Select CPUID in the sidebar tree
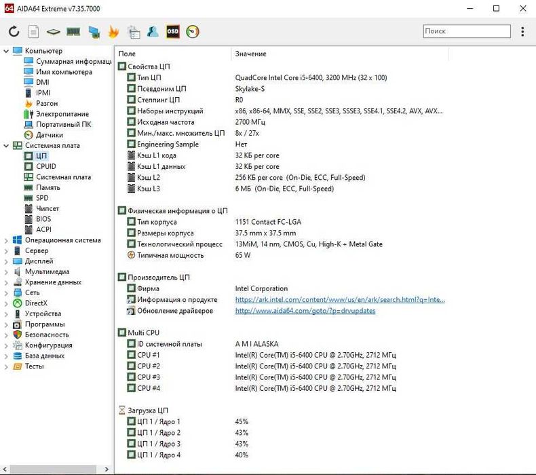The width and height of the screenshot is (536, 475). coord(45,166)
